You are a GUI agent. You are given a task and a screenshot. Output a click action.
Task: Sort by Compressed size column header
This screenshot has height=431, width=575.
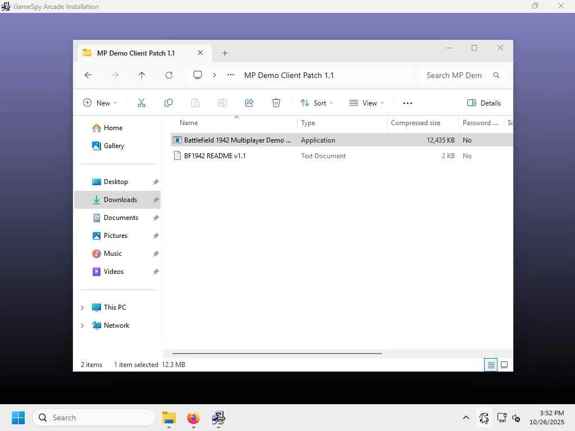(416, 123)
